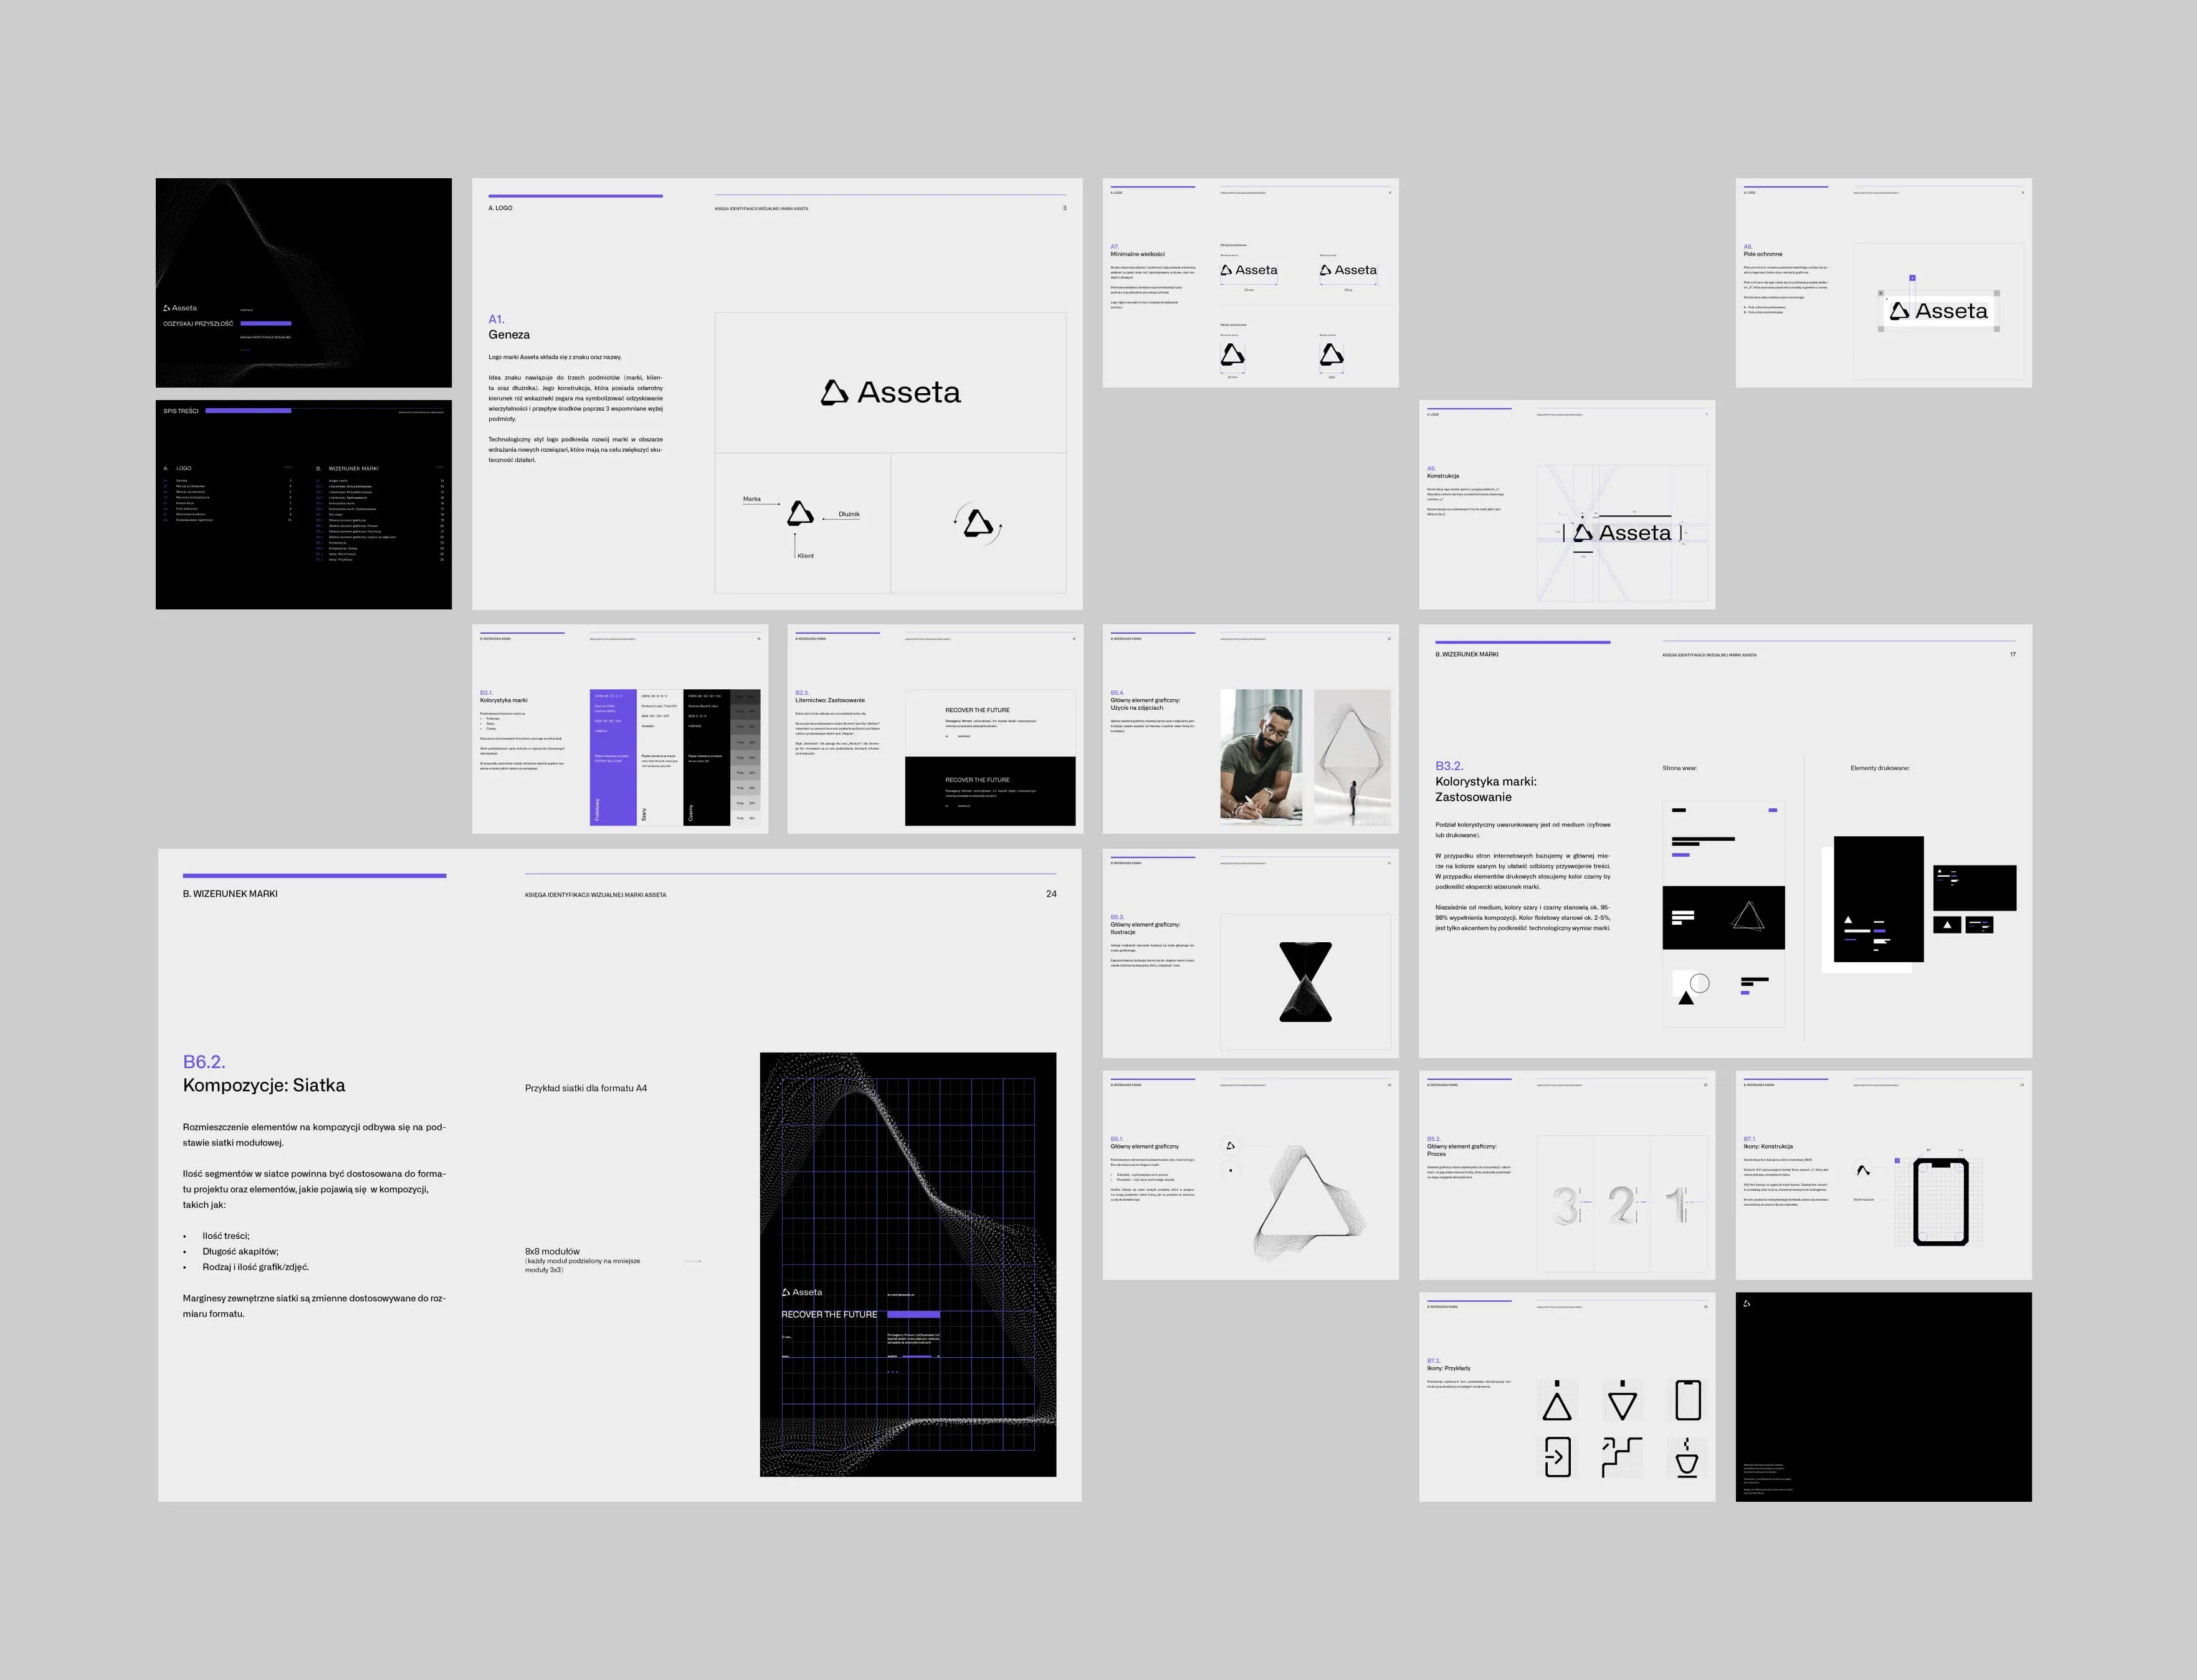Click the steaming cup icon
The width and height of the screenshot is (2197, 1680).
pos(1687,1459)
